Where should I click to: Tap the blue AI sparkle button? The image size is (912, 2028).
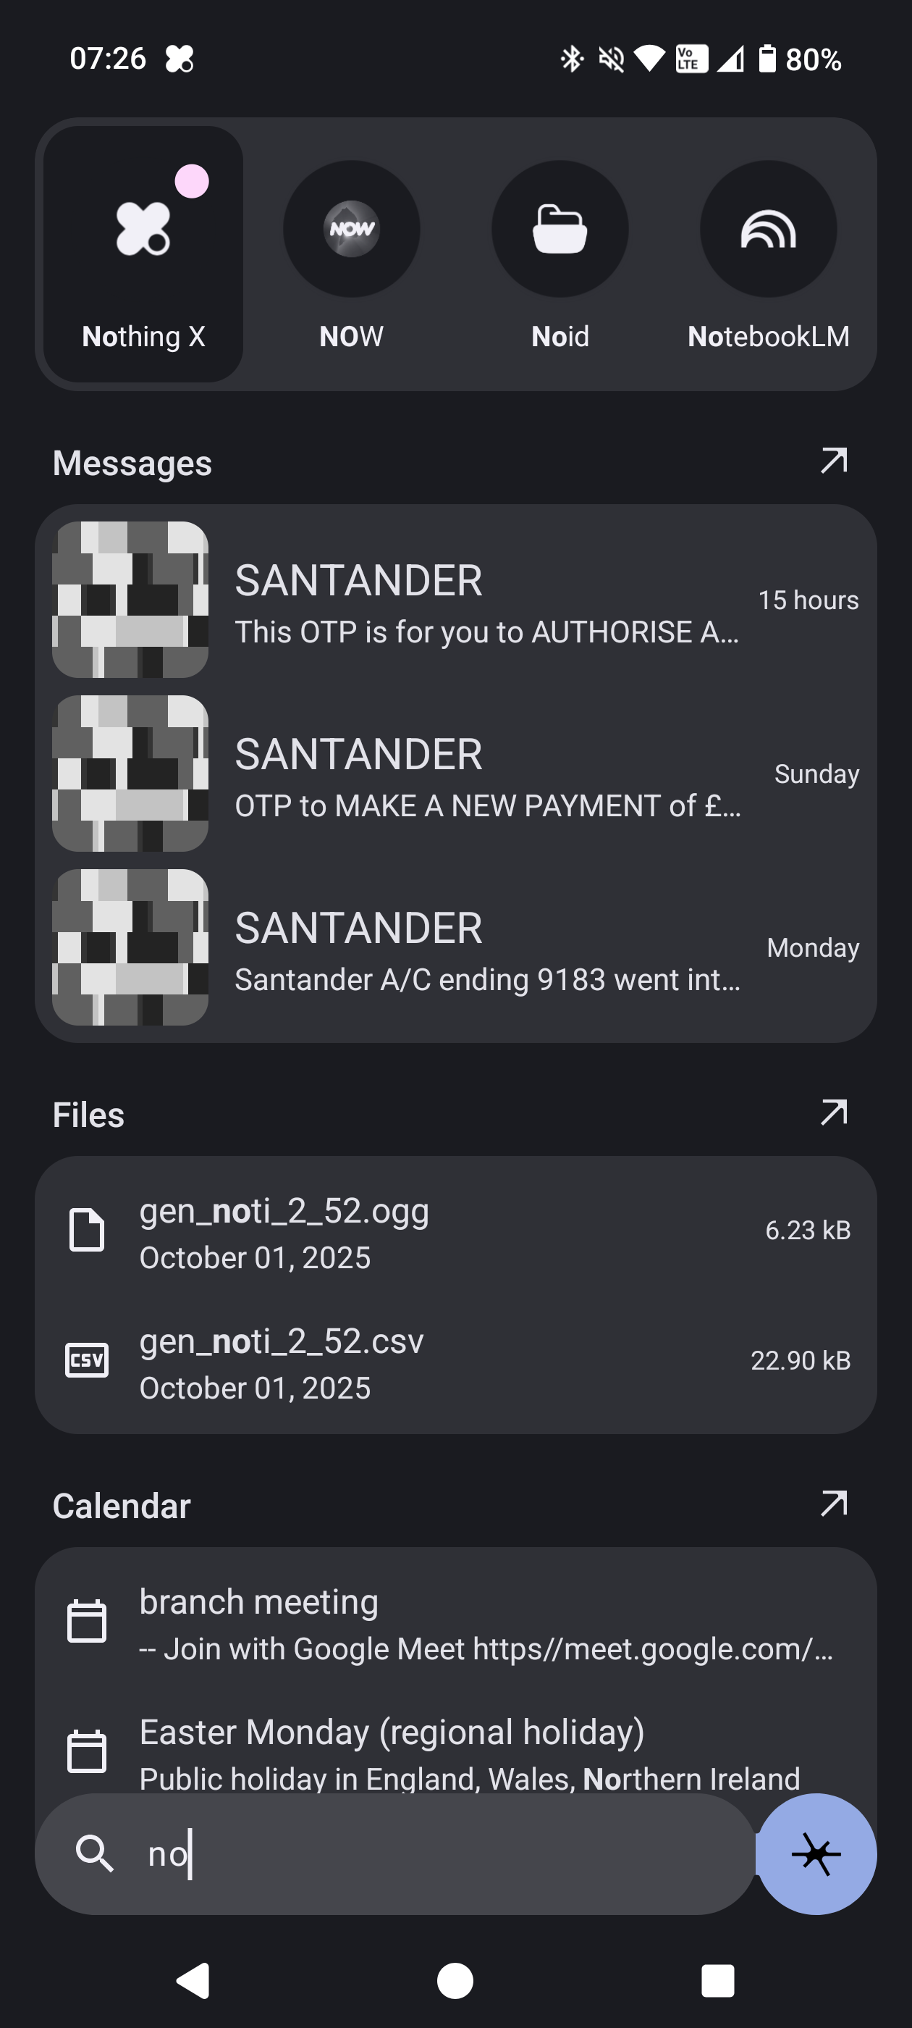click(816, 1853)
